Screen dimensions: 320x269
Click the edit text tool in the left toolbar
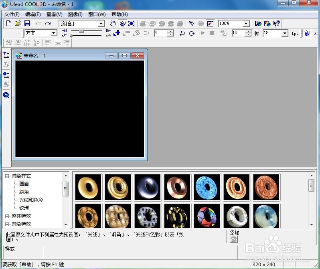coord(6,64)
